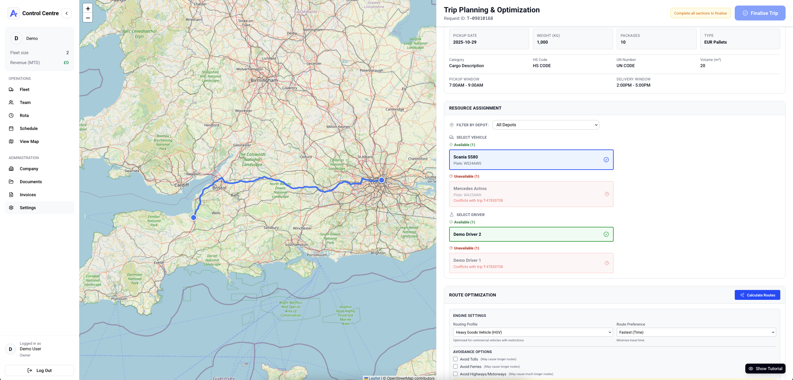Click the Control Centre logo icon
793x380 pixels.
tap(14, 13)
